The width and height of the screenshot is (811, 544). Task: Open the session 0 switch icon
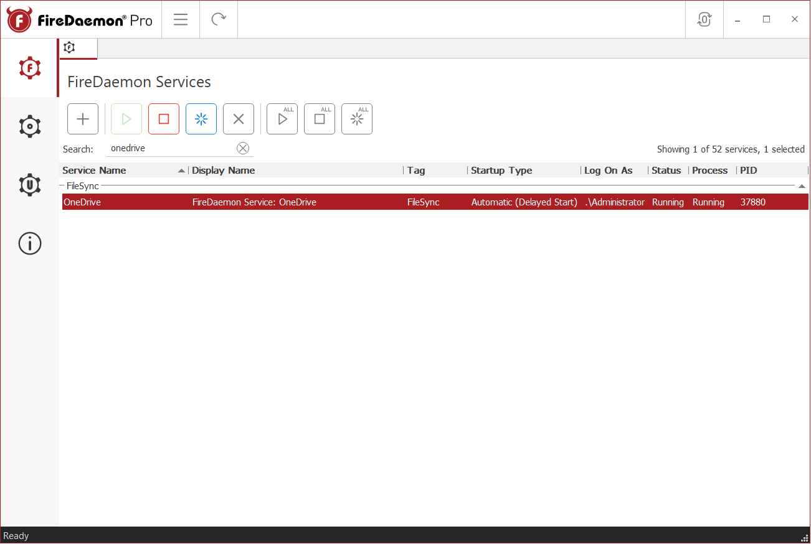pyautogui.click(x=704, y=19)
